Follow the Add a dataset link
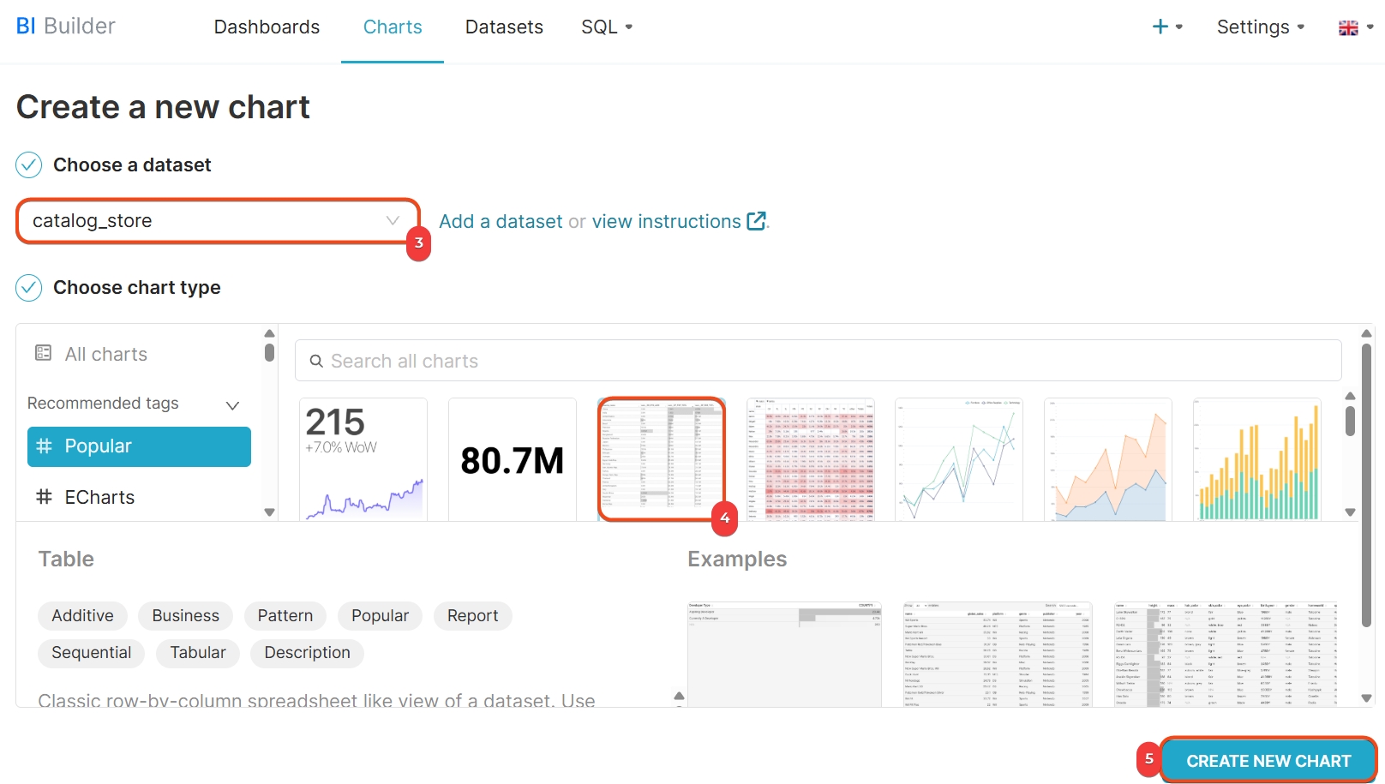The width and height of the screenshot is (1385, 784). pos(501,222)
